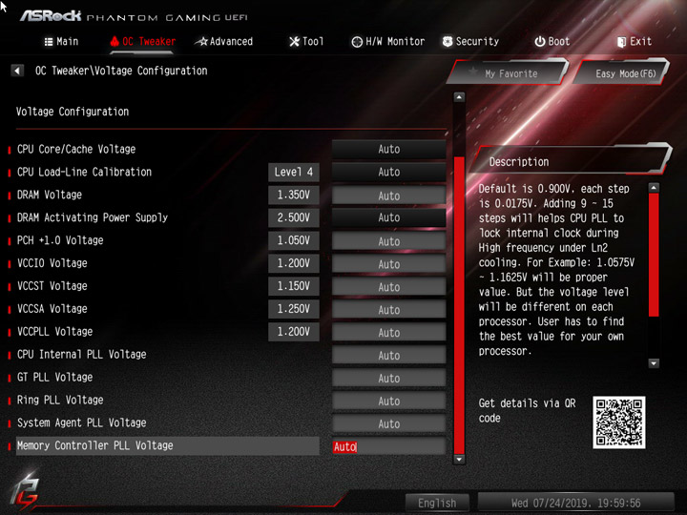Screen dimensions: 687x515
Task: Select the VCCSA Voltage Auto field
Action: point(389,309)
